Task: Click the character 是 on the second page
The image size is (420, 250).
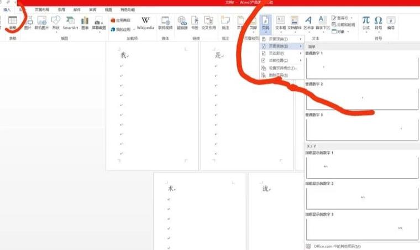Action: coord(218,55)
